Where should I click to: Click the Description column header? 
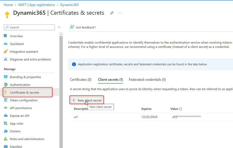[x=81, y=109]
